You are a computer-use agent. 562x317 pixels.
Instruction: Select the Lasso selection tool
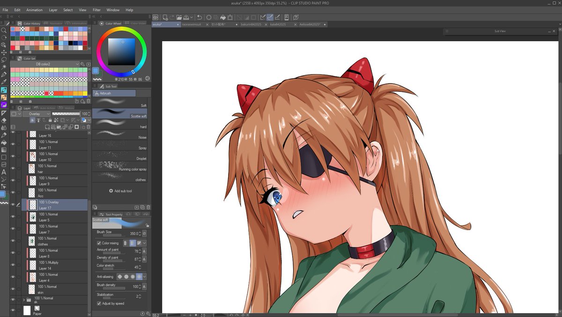pyautogui.click(x=4, y=60)
